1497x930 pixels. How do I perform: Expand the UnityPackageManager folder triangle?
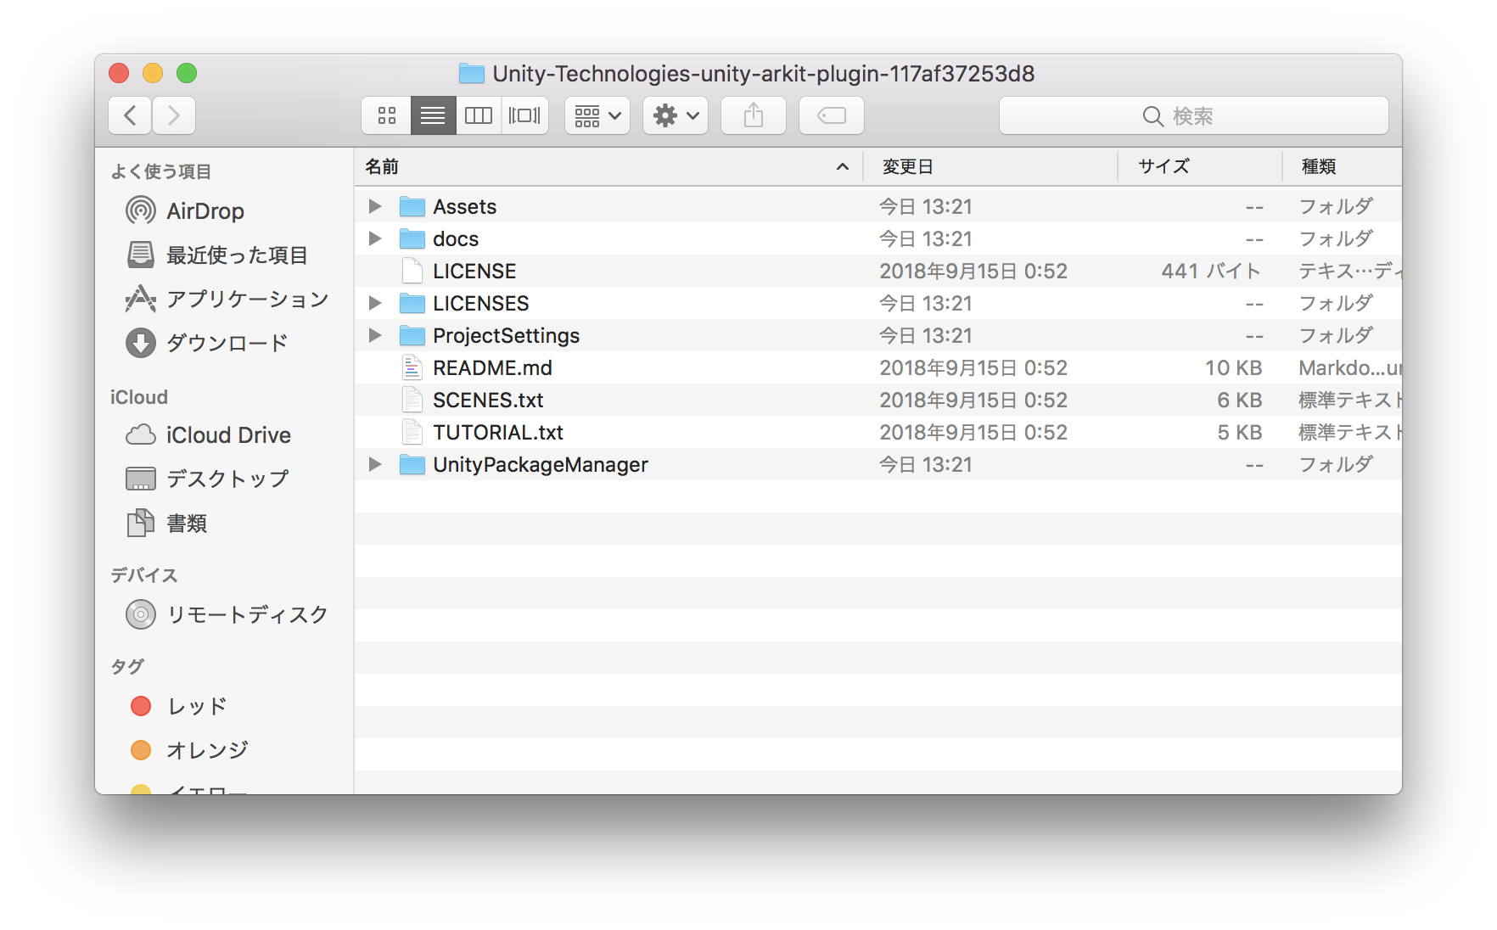tap(374, 464)
